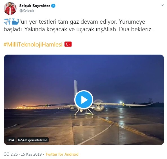Open Selçuk Bayraktar's profile picture
The image size is (167, 159).
click(x=10, y=8)
